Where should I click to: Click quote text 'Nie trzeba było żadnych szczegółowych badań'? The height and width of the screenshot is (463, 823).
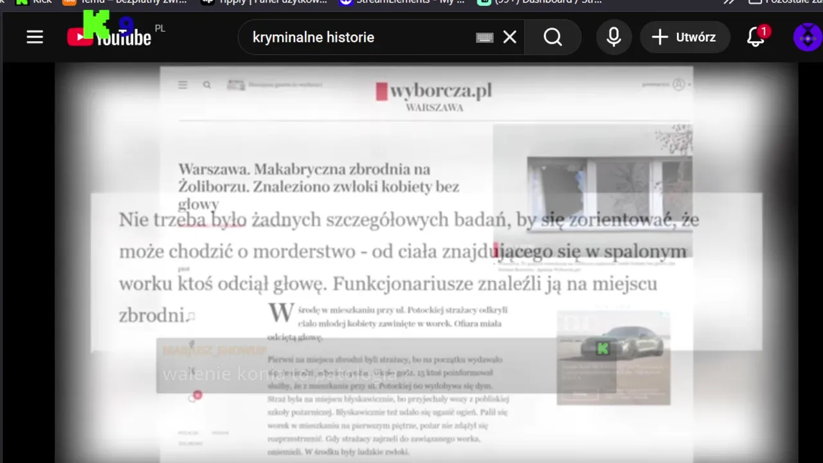point(316,220)
